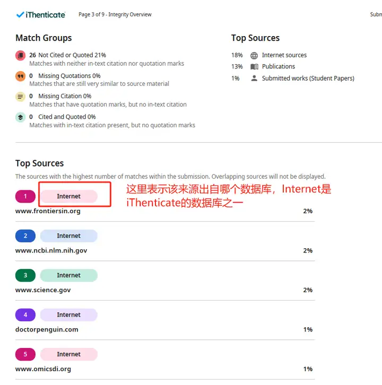Select source number 1 badge

tap(25, 196)
